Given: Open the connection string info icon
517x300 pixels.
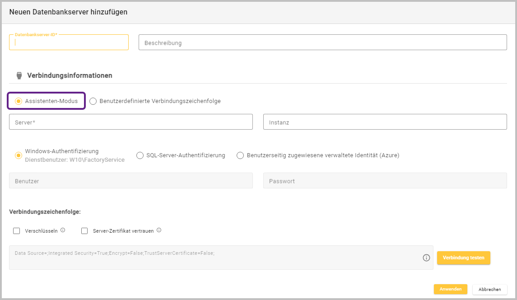Looking at the screenshot, I should 426,258.
